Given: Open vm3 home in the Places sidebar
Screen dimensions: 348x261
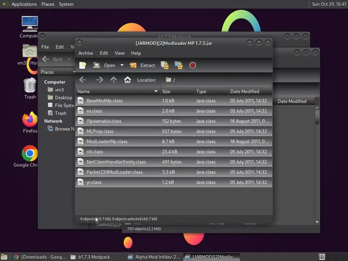Looking at the screenshot, I should click(59, 90).
